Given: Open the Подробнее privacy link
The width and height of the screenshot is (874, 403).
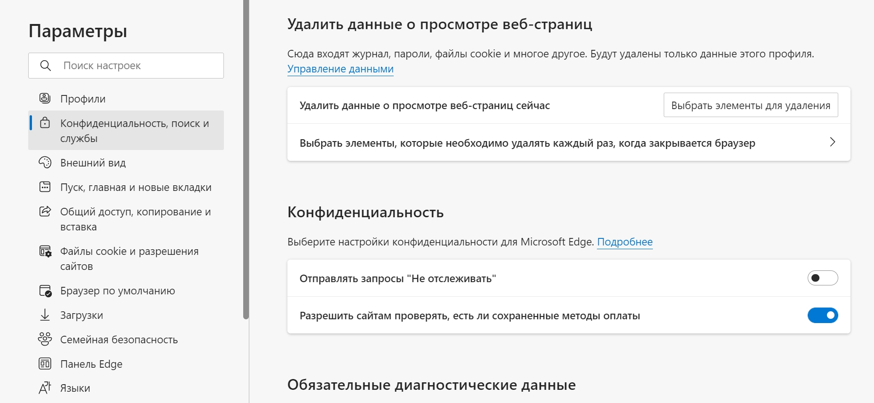Looking at the screenshot, I should click(x=625, y=242).
